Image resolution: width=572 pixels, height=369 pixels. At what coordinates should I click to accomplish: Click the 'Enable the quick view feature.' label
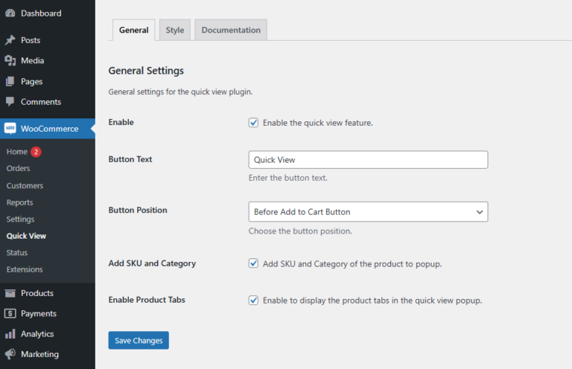(318, 123)
